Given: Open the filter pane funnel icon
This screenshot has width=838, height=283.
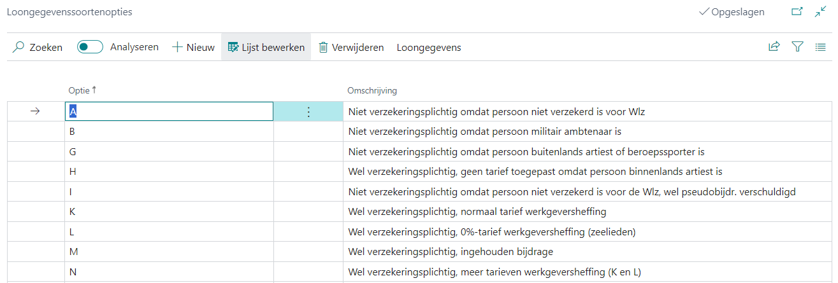Looking at the screenshot, I should pyautogui.click(x=797, y=46).
